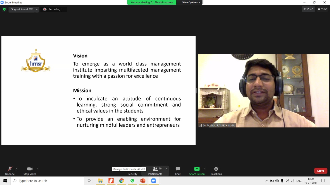Screen dimensions: 330x185
Task: Open the View Options menu
Action: coord(191,2)
